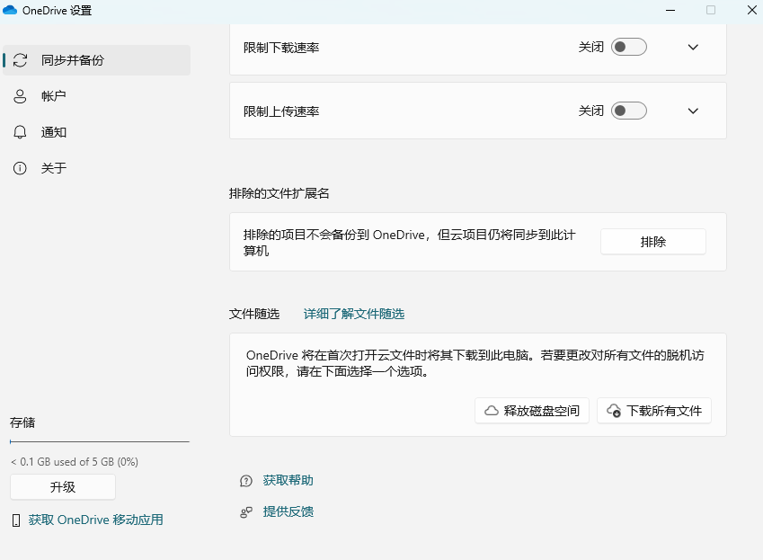Minimize the OneDrive 设置 window
The height and width of the screenshot is (560, 763).
click(x=670, y=10)
